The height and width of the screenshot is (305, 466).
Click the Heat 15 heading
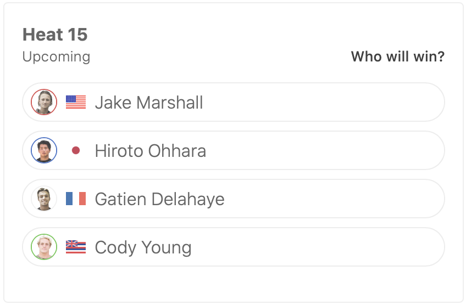coord(55,35)
